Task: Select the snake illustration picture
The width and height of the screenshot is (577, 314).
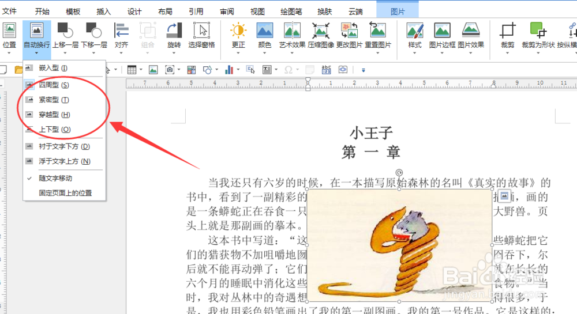Action: click(399, 245)
